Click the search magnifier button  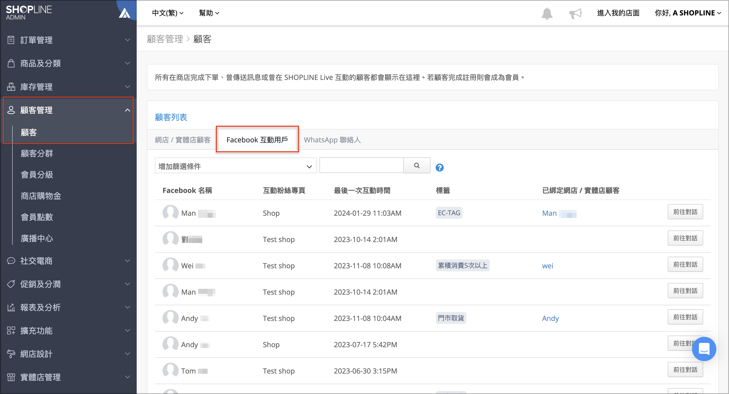(417, 165)
